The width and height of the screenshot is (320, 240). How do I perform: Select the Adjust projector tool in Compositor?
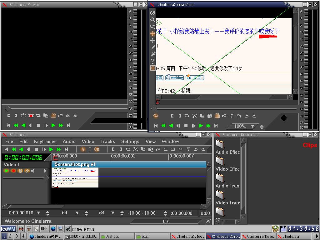(x=152, y=40)
